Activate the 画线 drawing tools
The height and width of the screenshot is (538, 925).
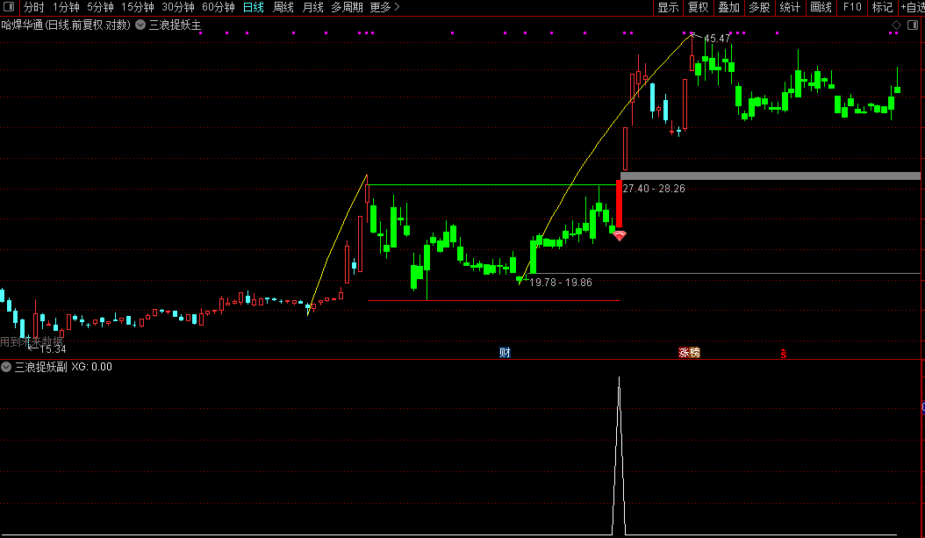tap(821, 7)
